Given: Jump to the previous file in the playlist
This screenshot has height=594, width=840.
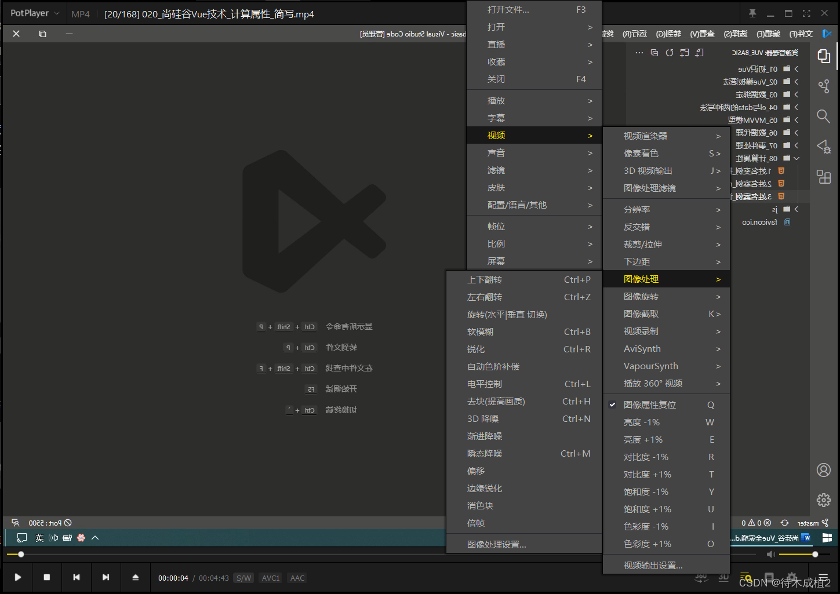Looking at the screenshot, I should 77,577.
